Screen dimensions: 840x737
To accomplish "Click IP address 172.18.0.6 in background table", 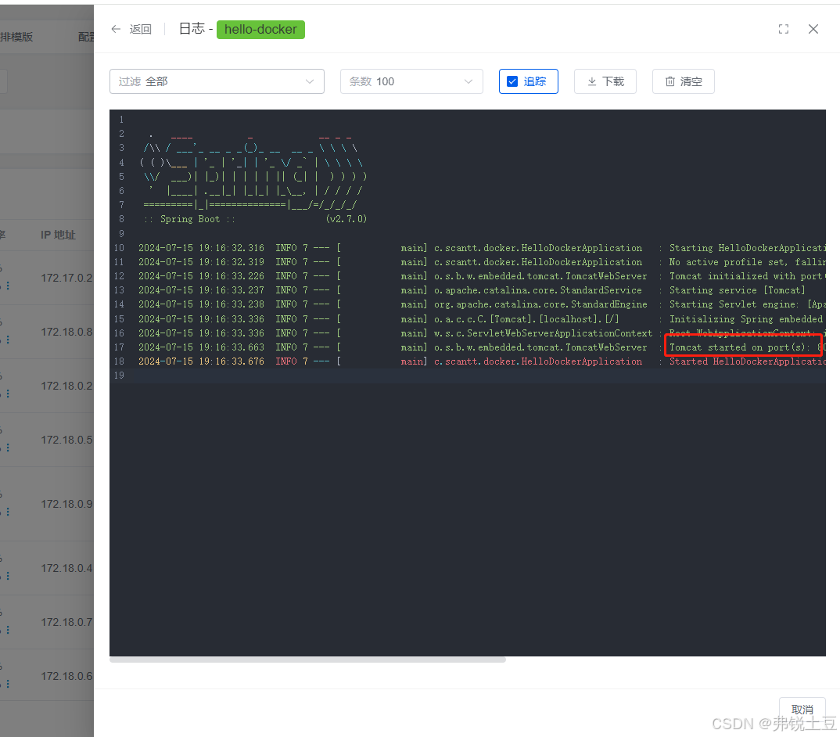I will click(x=67, y=677).
